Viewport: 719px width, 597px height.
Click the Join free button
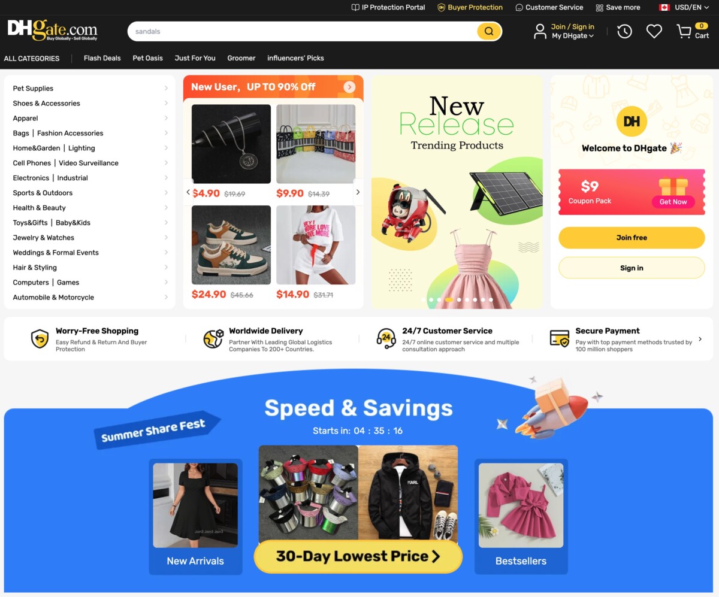[x=632, y=238]
